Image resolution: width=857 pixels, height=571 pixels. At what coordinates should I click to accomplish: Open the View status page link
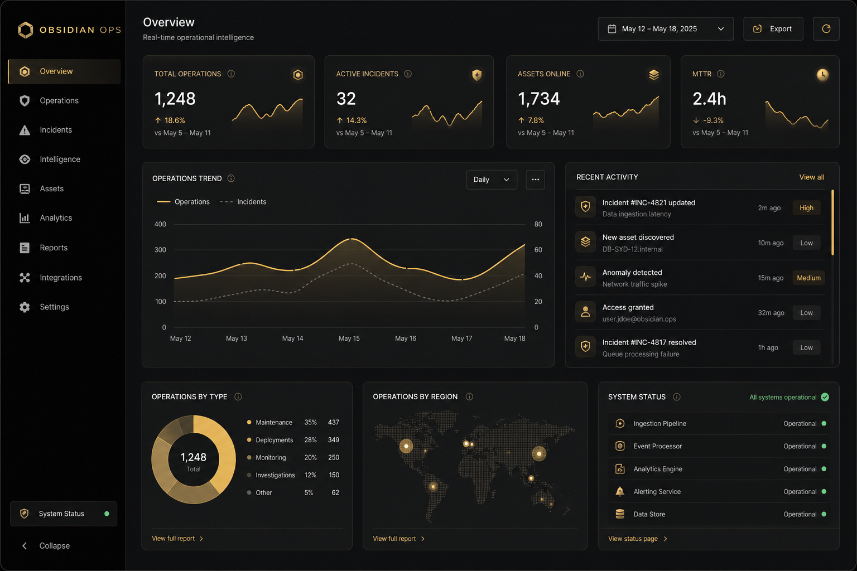pyautogui.click(x=638, y=539)
